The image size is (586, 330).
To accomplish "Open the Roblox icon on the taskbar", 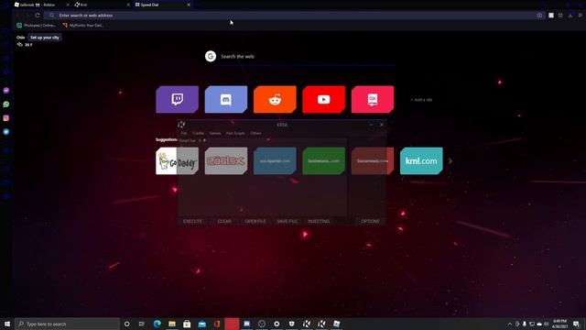I will click(x=336, y=324).
